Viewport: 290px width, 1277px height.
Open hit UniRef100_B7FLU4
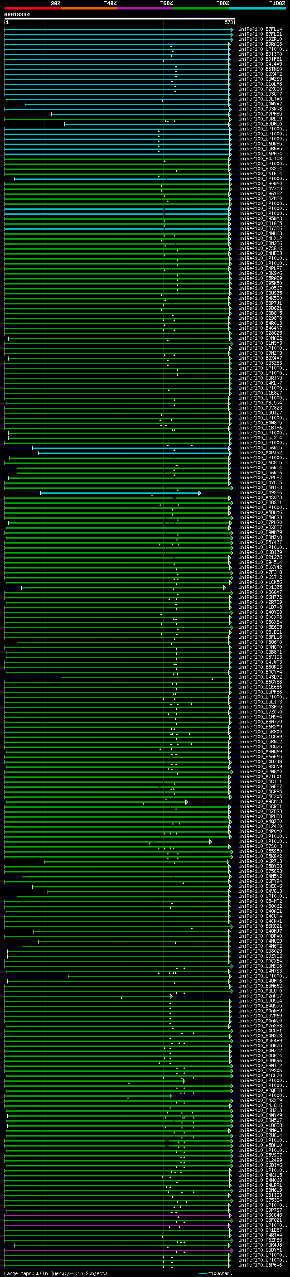[x=260, y=29]
